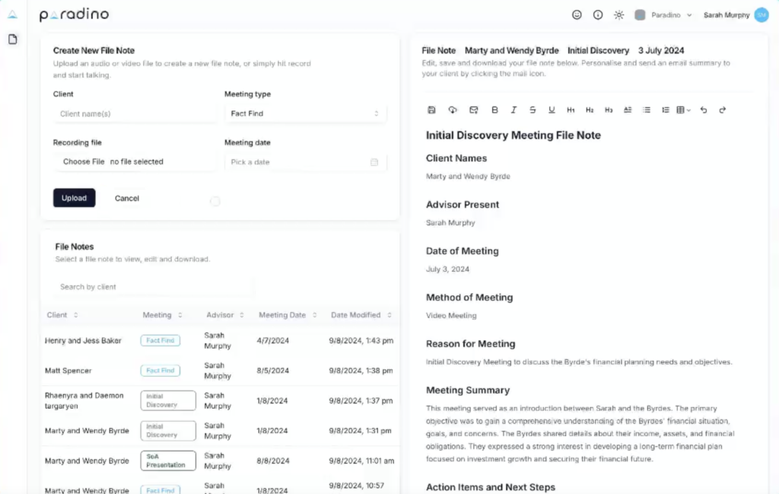Sort file notes by Meeting Date column

[x=286, y=315]
